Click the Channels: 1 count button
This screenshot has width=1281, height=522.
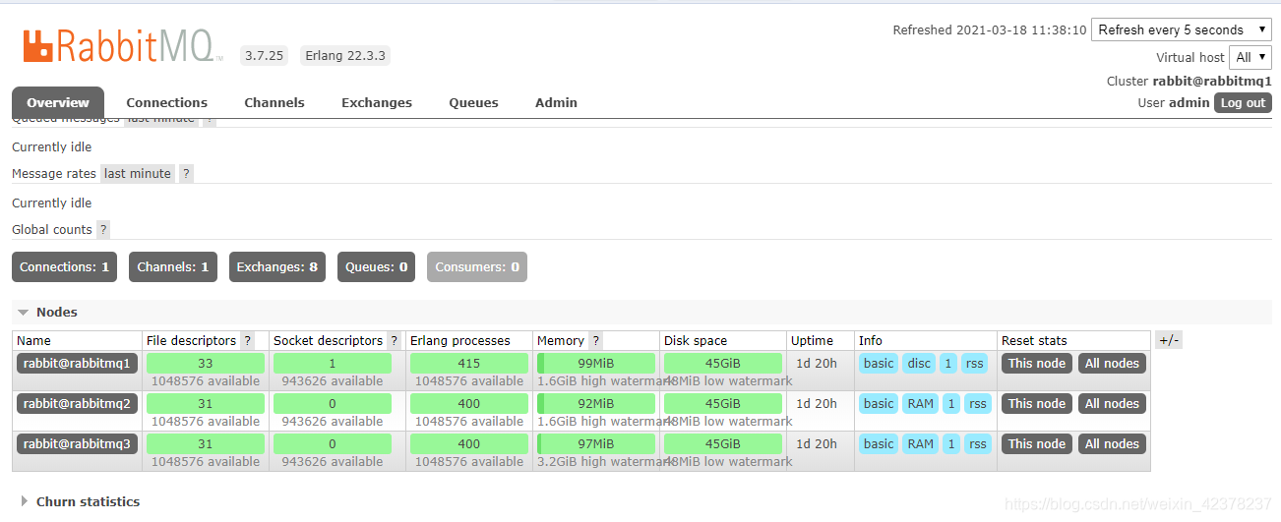pyautogui.click(x=173, y=267)
